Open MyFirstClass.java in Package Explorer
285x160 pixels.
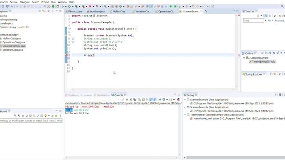click(12, 39)
